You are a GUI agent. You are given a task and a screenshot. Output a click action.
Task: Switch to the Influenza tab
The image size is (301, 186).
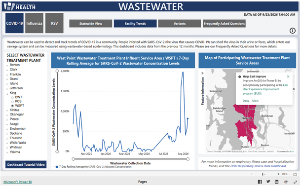pos(34,23)
